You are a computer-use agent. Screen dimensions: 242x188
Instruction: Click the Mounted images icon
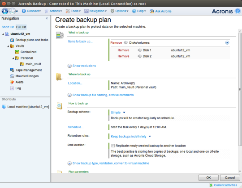12,76
